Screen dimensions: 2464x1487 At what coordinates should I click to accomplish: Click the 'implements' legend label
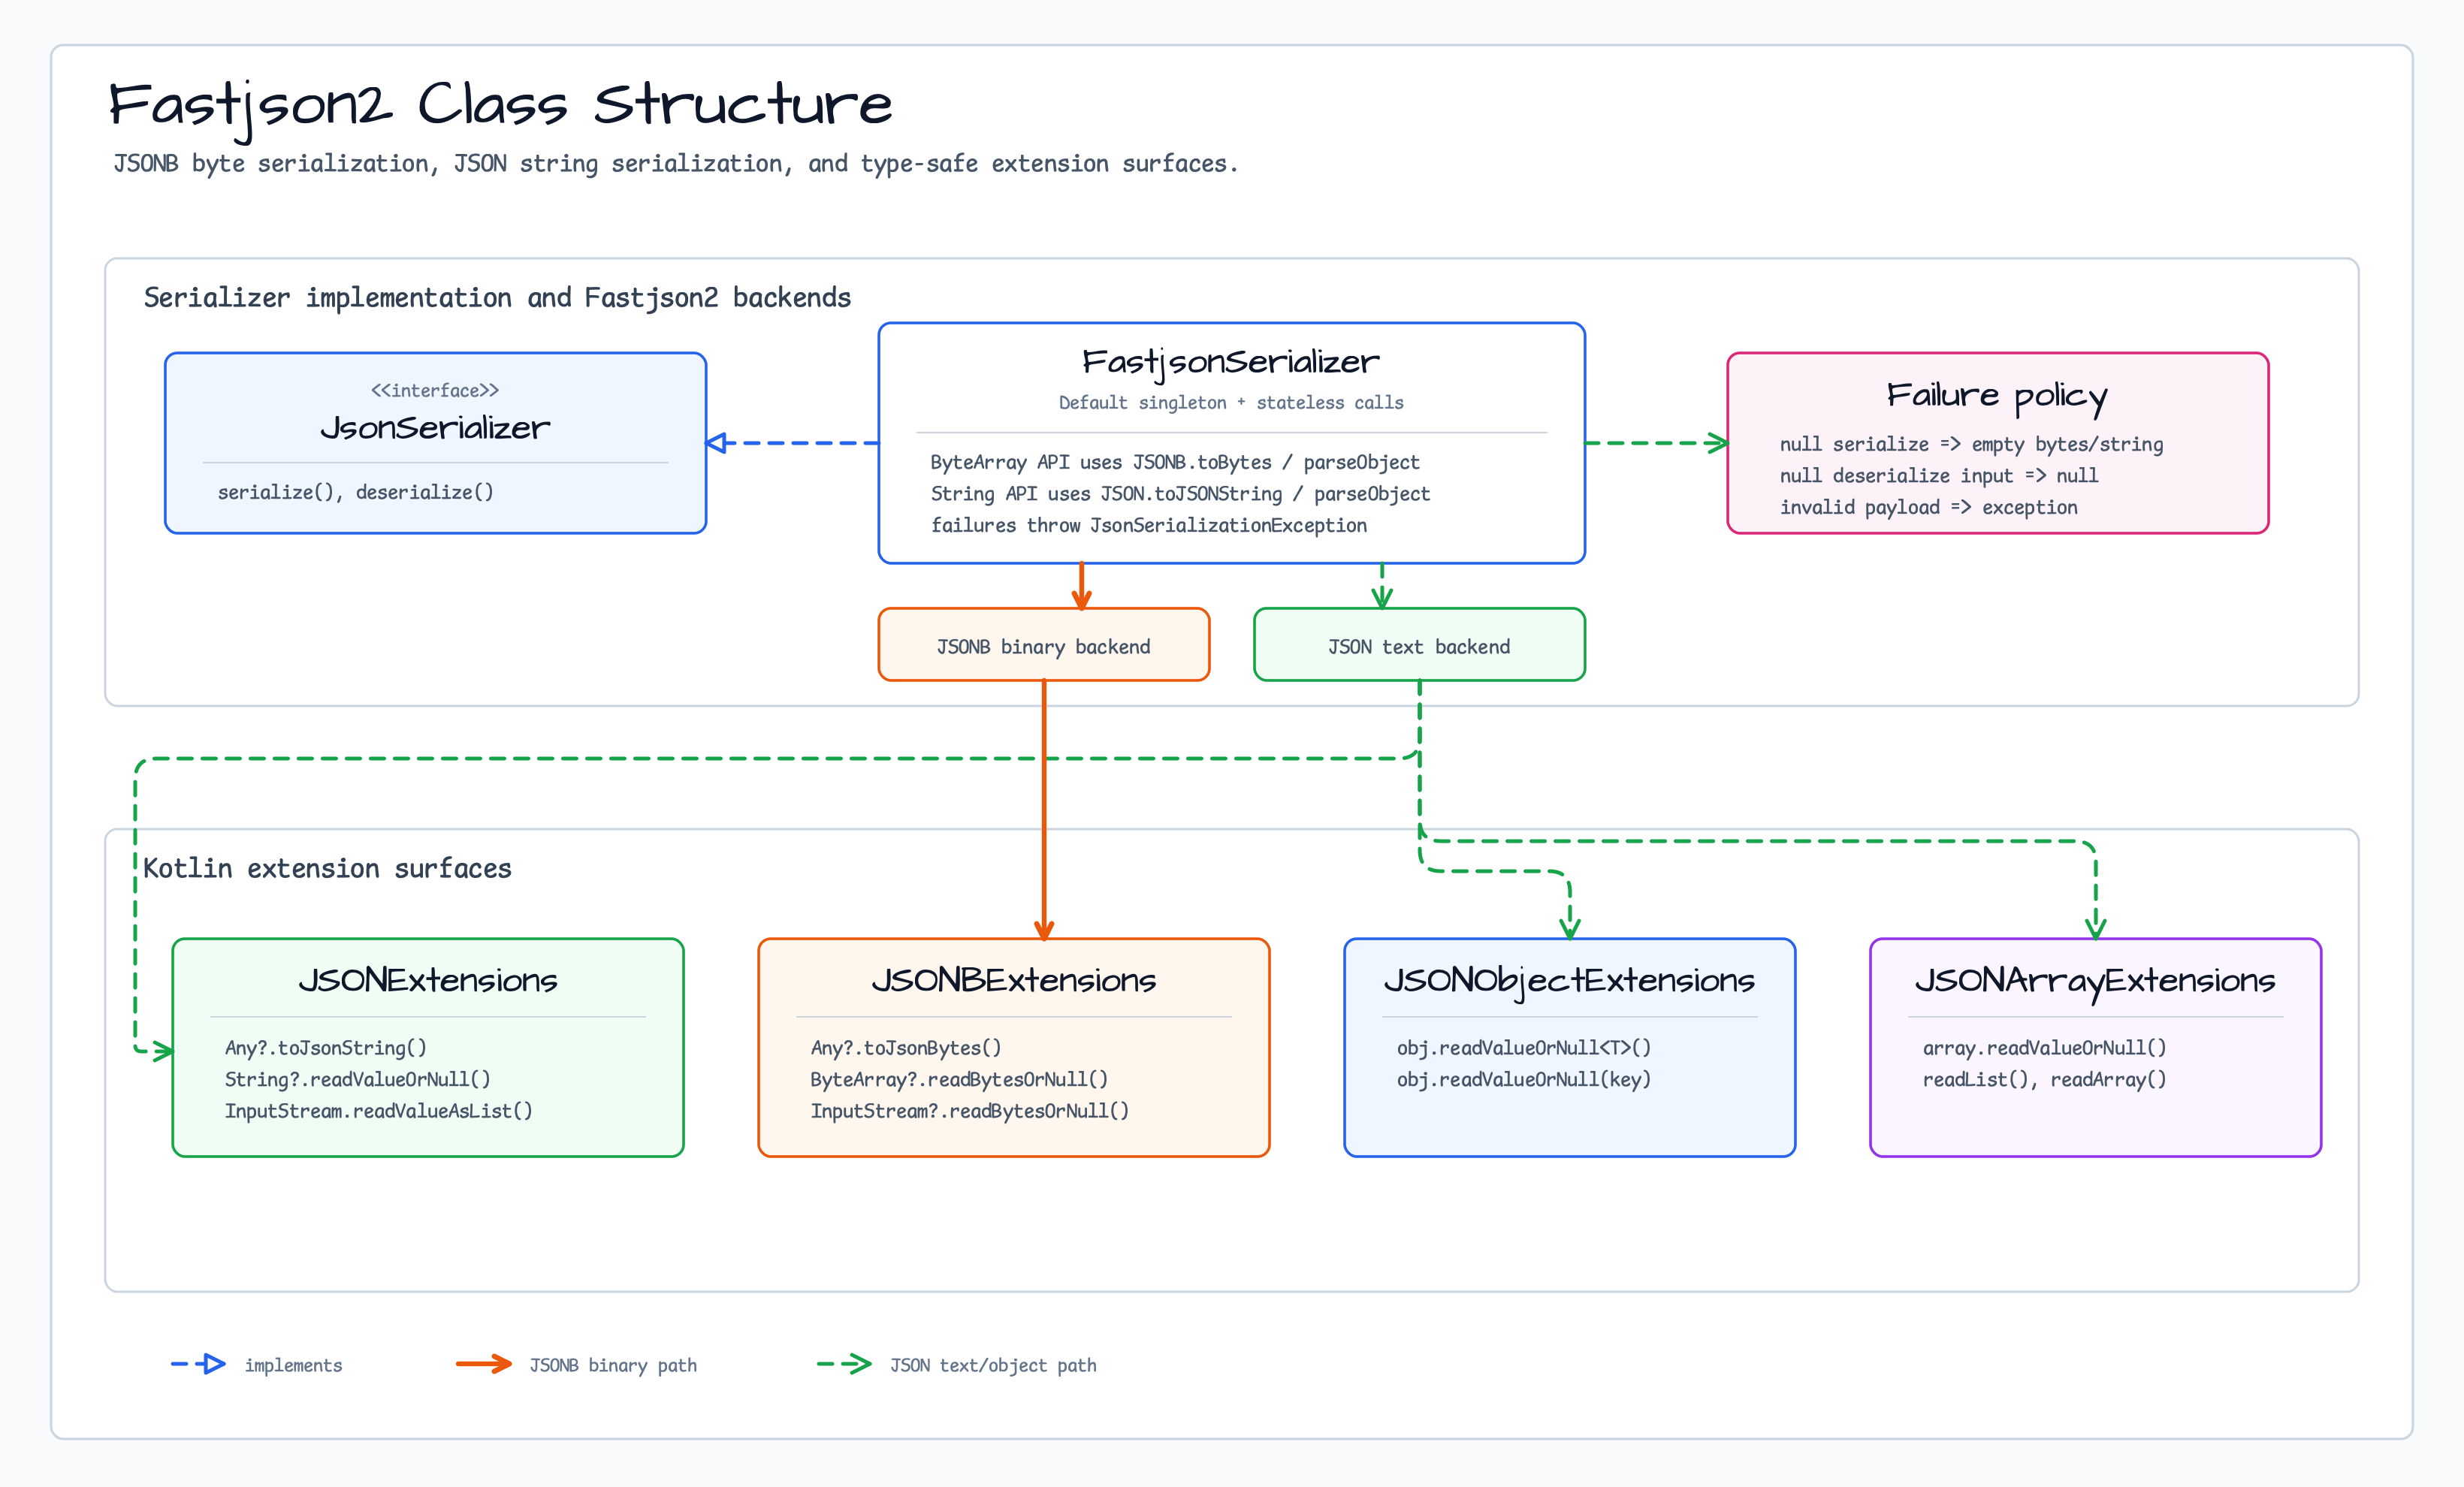click(293, 1366)
